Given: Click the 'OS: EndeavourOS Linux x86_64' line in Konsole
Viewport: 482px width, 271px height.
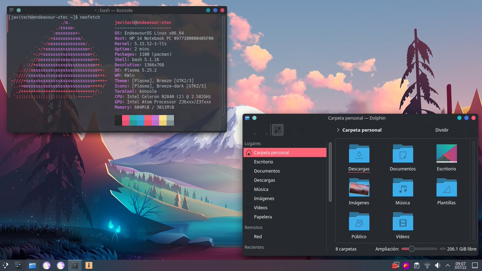Looking at the screenshot, I should click(x=149, y=33).
